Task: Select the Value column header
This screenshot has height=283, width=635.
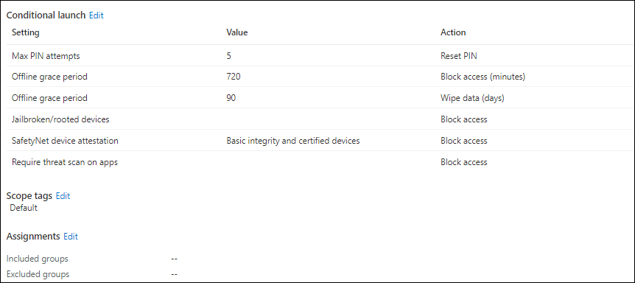Action: pos(237,32)
